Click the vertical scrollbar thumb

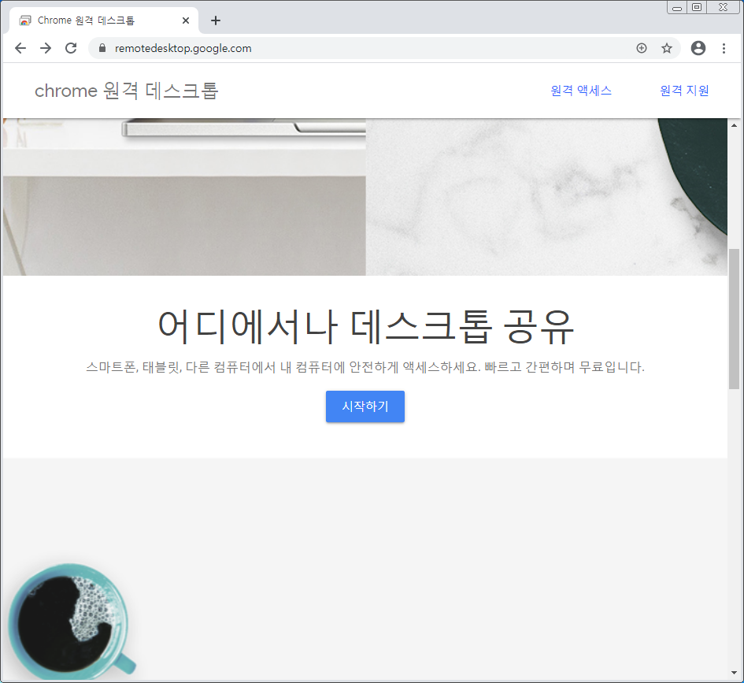(734, 318)
